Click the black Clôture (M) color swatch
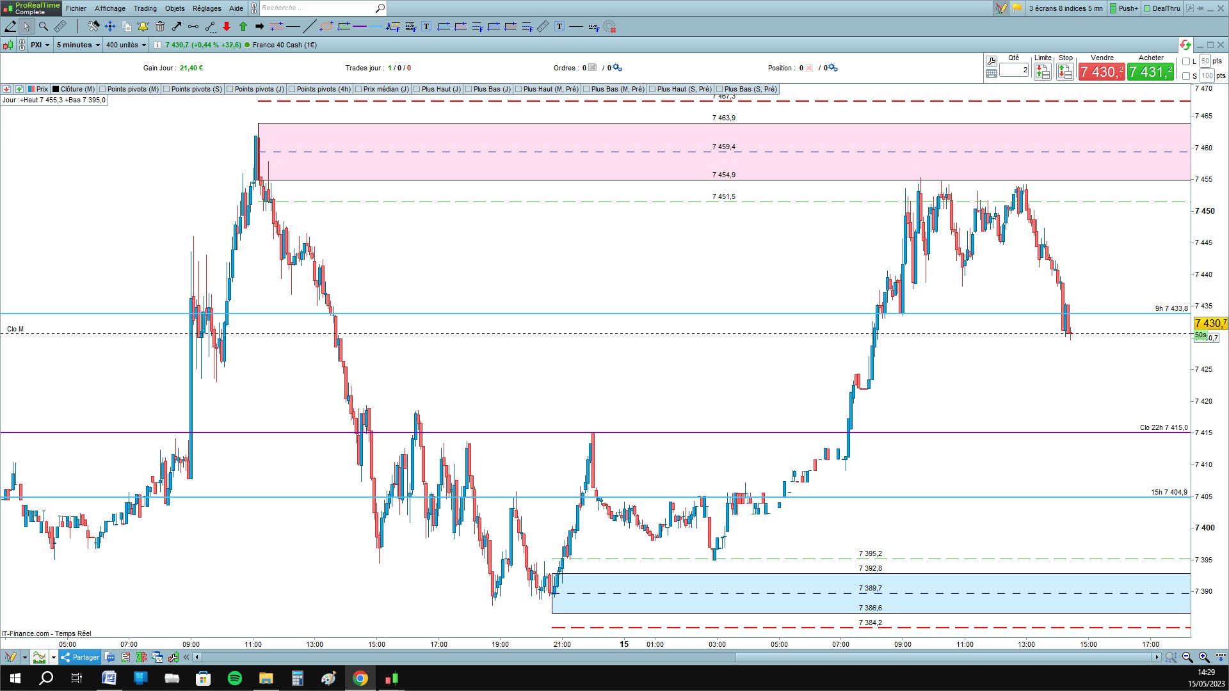1229x691 pixels. click(56, 89)
